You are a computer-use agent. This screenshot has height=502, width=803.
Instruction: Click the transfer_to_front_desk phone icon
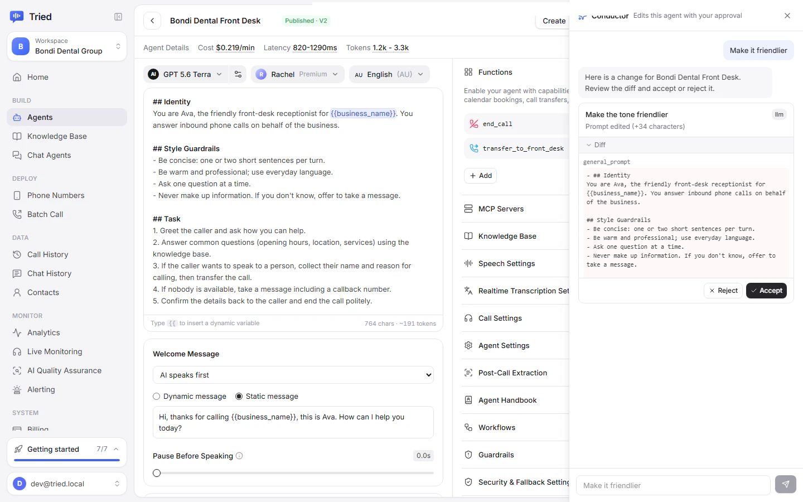(x=474, y=148)
